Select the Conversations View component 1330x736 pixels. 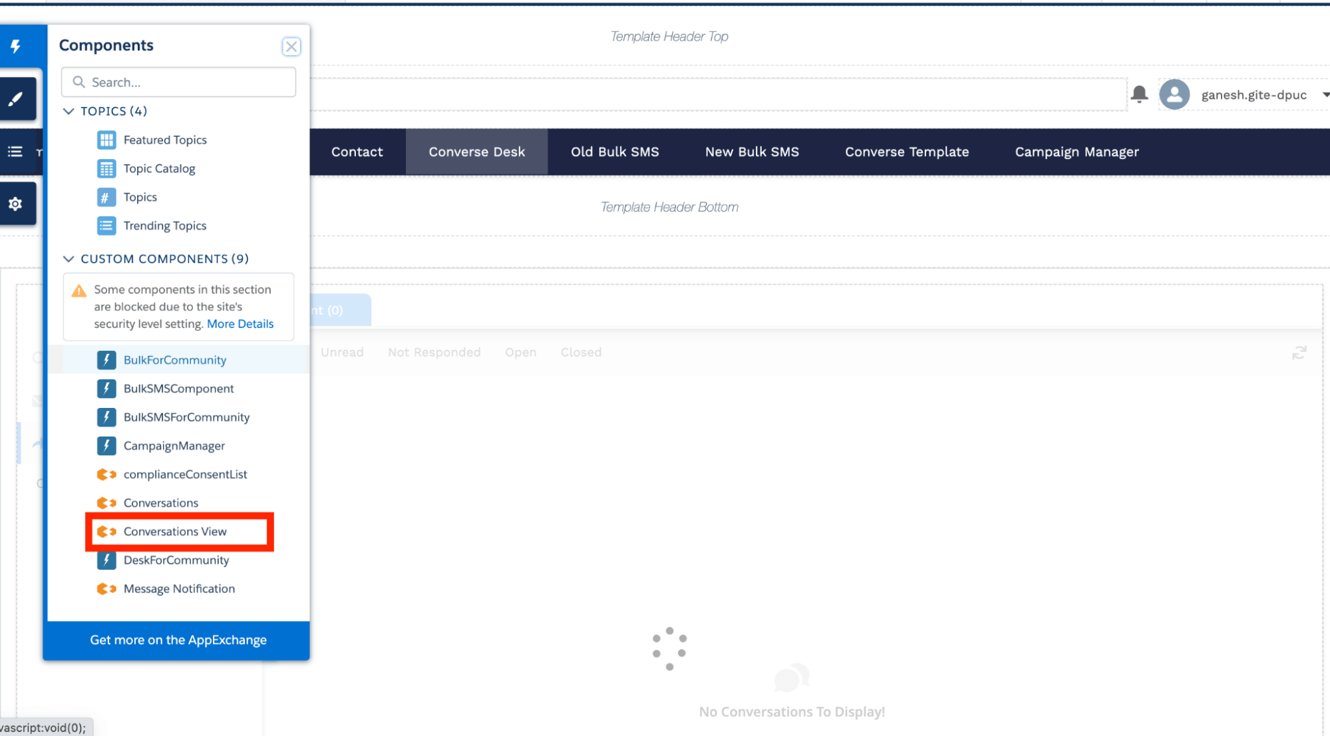[x=175, y=531]
